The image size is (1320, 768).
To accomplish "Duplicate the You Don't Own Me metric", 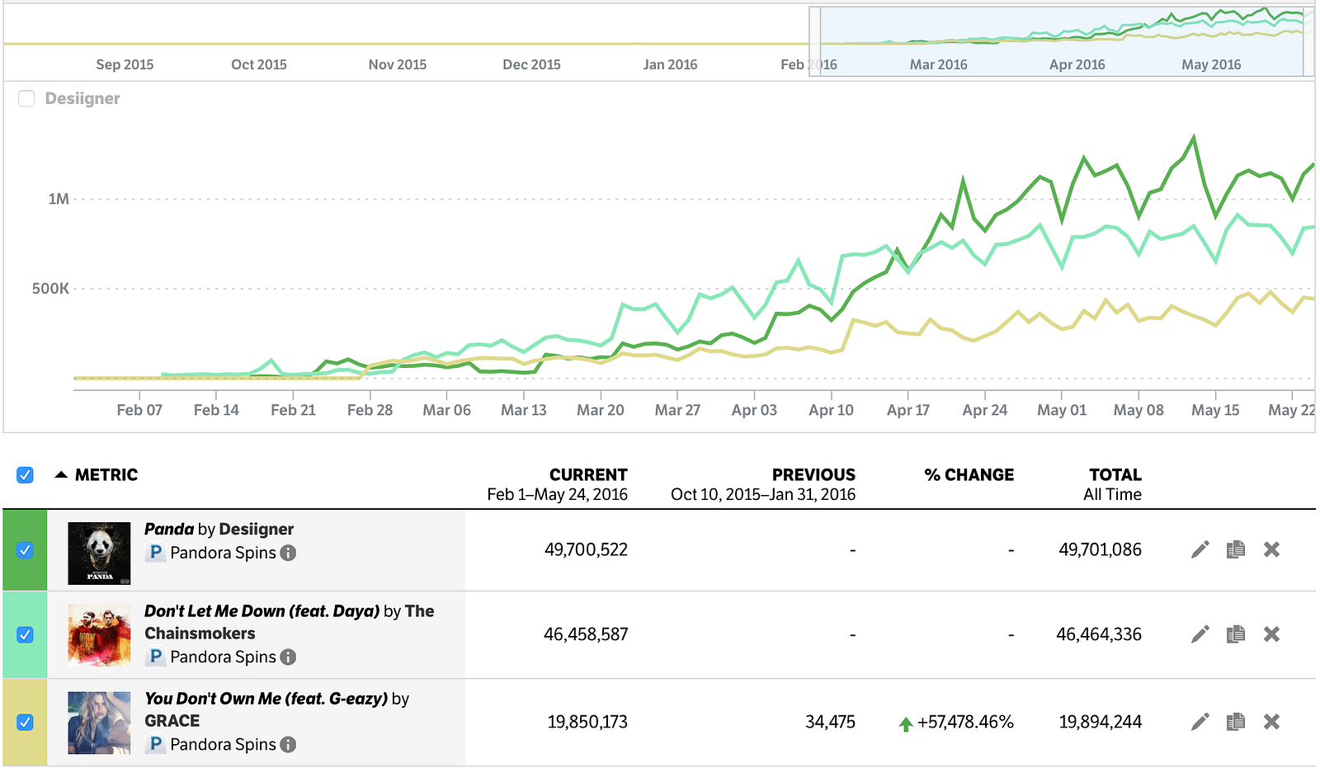I will pos(1235,722).
